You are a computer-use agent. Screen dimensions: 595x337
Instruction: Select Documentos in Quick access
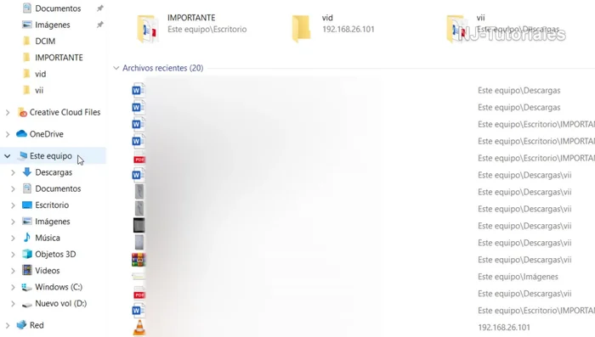pyautogui.click(x=58, y=8)
